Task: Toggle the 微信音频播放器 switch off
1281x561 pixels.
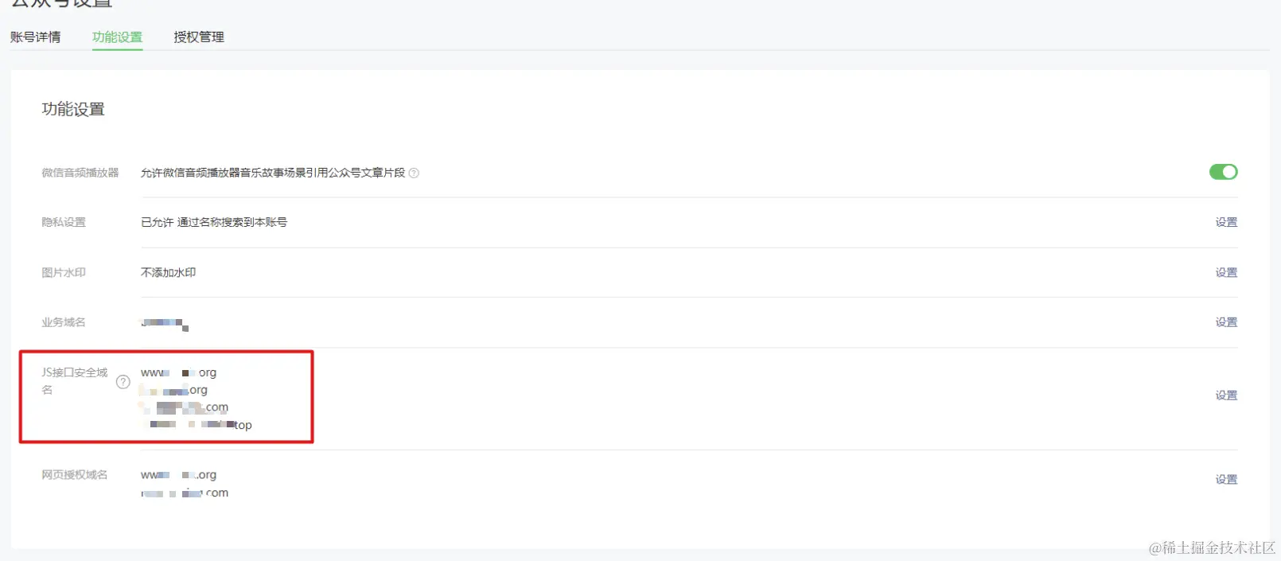Action: (x=1223, y=172)
